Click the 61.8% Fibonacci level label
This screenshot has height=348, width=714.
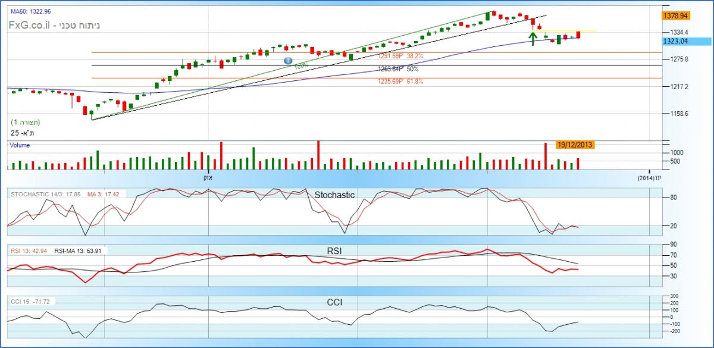point(400,81)
